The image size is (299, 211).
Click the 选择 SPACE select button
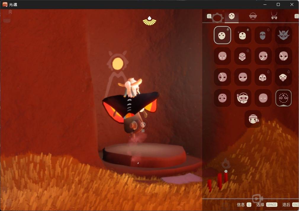tap(266, 205)
